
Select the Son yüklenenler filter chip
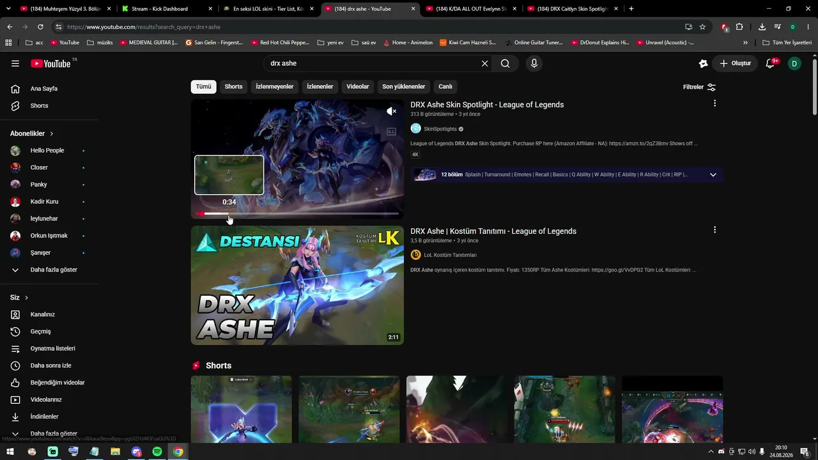click(x=404, y=87)
